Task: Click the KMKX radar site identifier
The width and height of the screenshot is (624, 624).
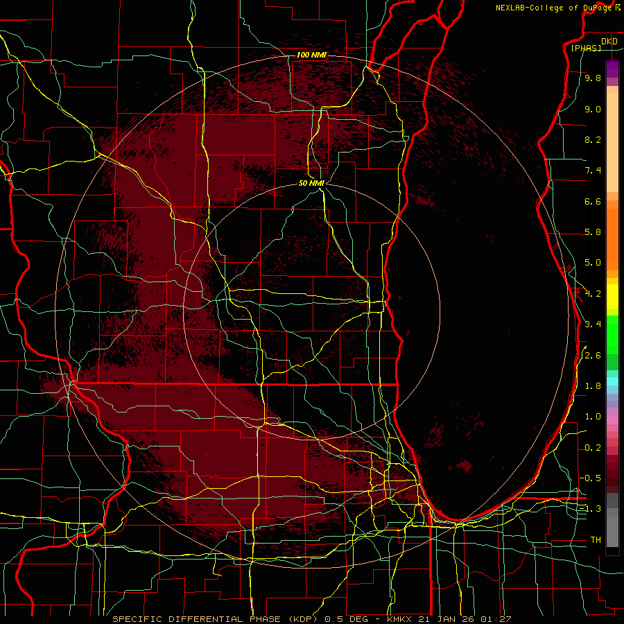Action: coord(401,619)
